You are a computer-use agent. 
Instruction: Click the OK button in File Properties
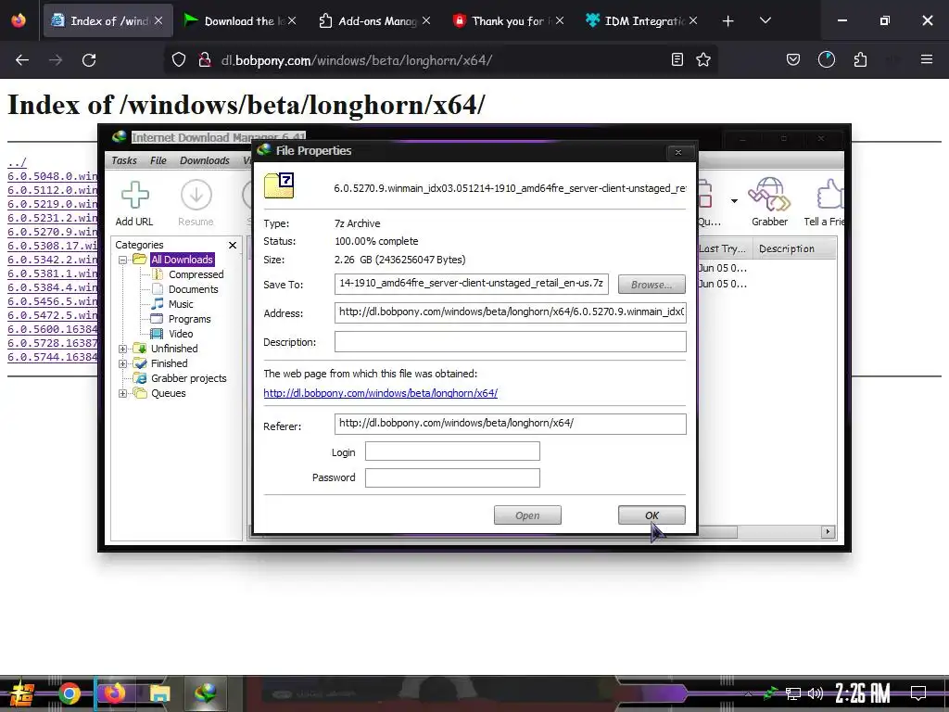click(652, 515)
